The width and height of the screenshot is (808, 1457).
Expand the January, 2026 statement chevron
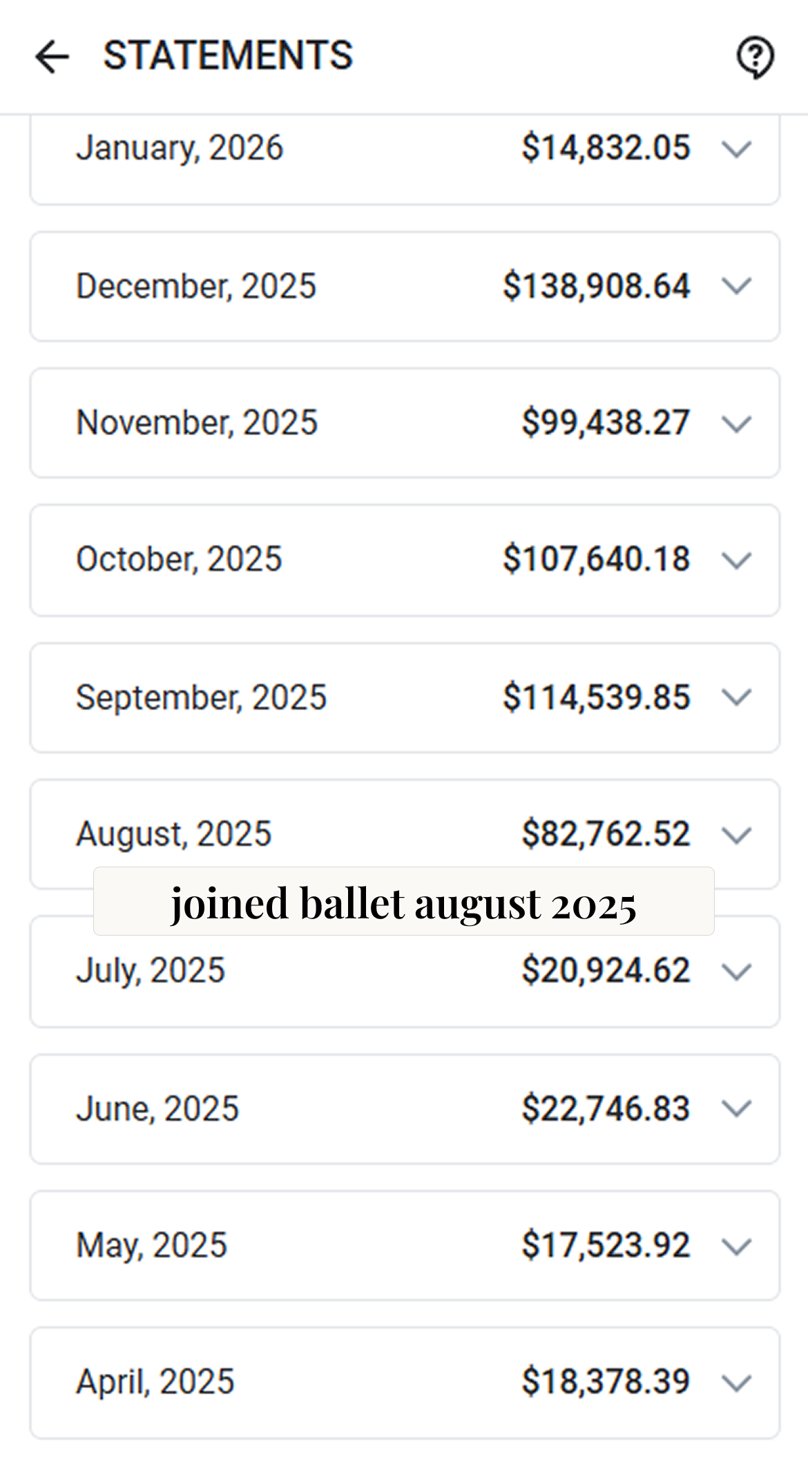coord(736,148)
